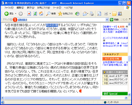Open Favorites (お気に入り) star icon
The width and height of the screenshot is (132, 105).
pyautogui.click(x=60, y=14)
